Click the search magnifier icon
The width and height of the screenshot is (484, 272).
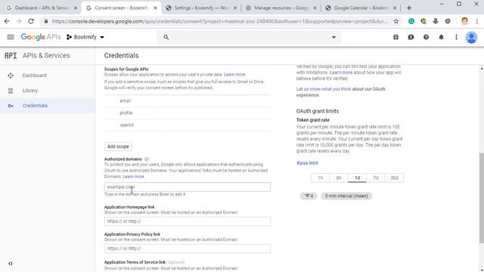pos(166,37)
